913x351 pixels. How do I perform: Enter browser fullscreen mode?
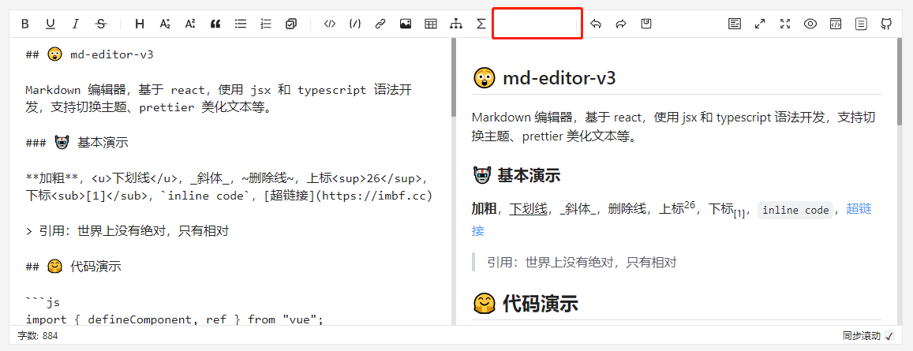[x=785, y=24]
